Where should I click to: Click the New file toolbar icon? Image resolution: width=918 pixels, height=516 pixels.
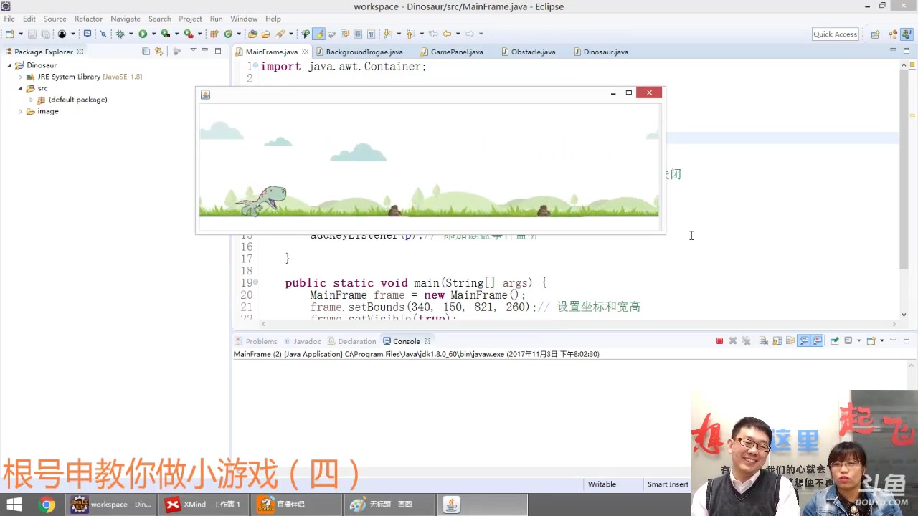click(9, 34)
